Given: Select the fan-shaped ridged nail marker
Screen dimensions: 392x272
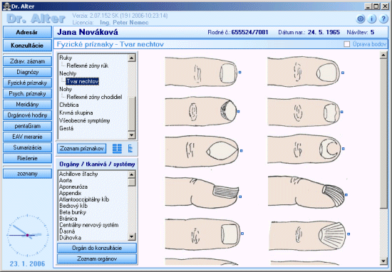Looking at the screenshot, I should [349, 234].
